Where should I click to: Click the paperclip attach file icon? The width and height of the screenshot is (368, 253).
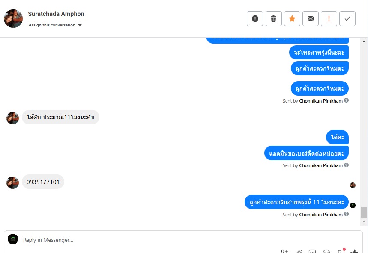tap(299, 252)
